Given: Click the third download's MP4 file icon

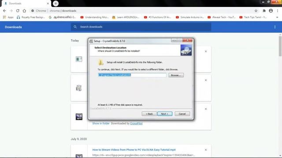Looking at the screenshot, I should pos(79,117).
